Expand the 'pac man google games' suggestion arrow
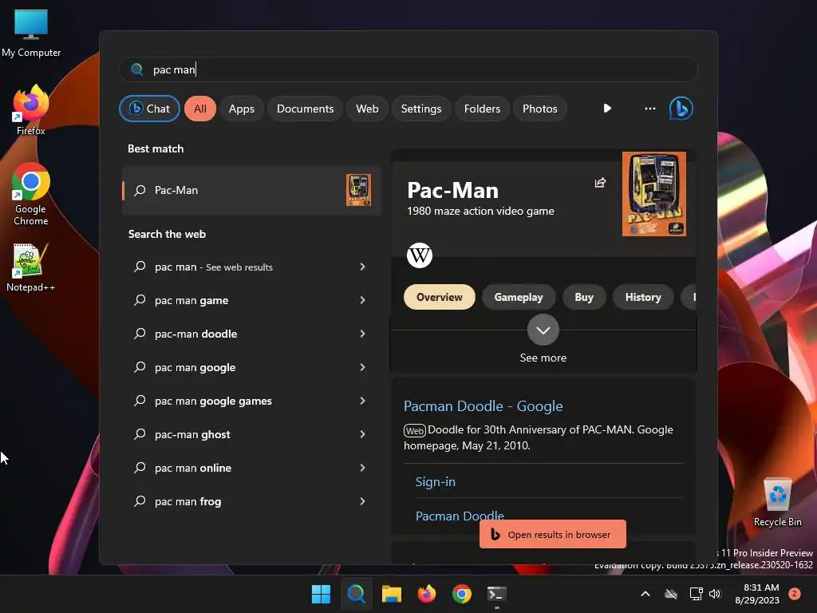Viewport: 817px width, 613px height. (362, 401)
